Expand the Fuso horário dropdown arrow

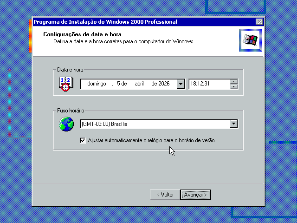pos(234,124)
